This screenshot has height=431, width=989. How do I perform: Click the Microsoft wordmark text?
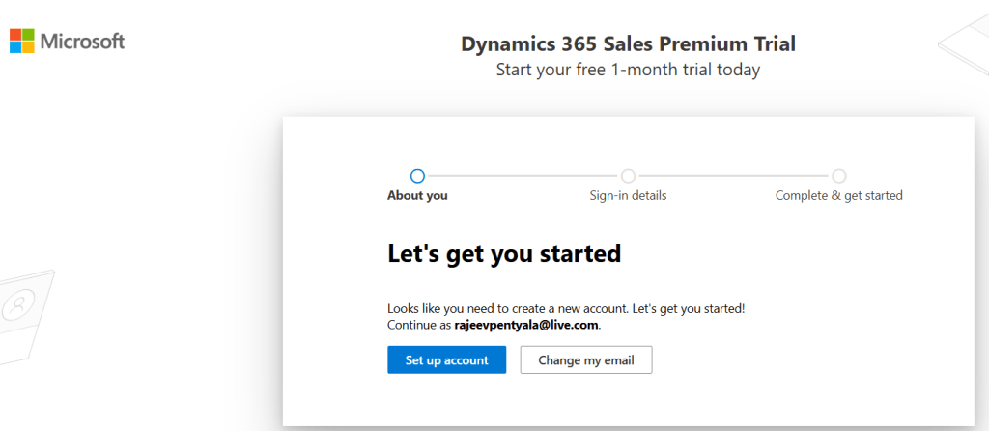82,42
